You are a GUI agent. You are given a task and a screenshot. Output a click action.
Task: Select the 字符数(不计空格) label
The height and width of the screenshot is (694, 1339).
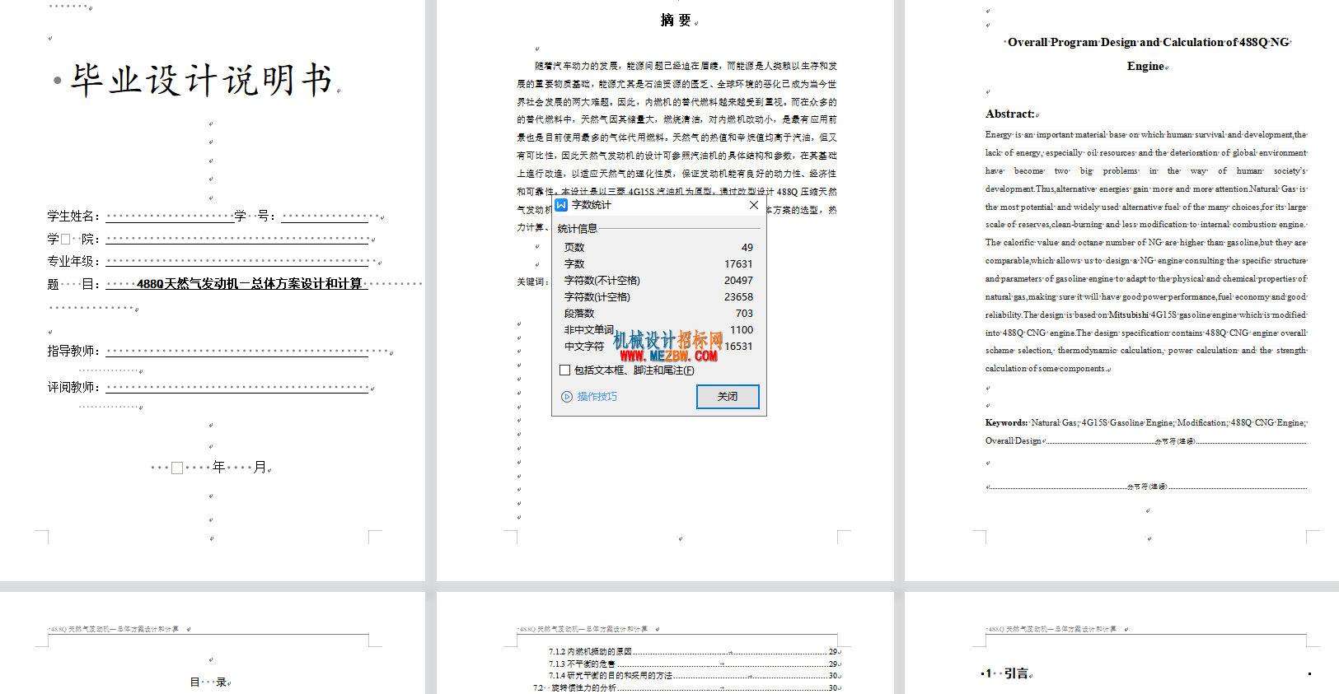click(602, 281)
